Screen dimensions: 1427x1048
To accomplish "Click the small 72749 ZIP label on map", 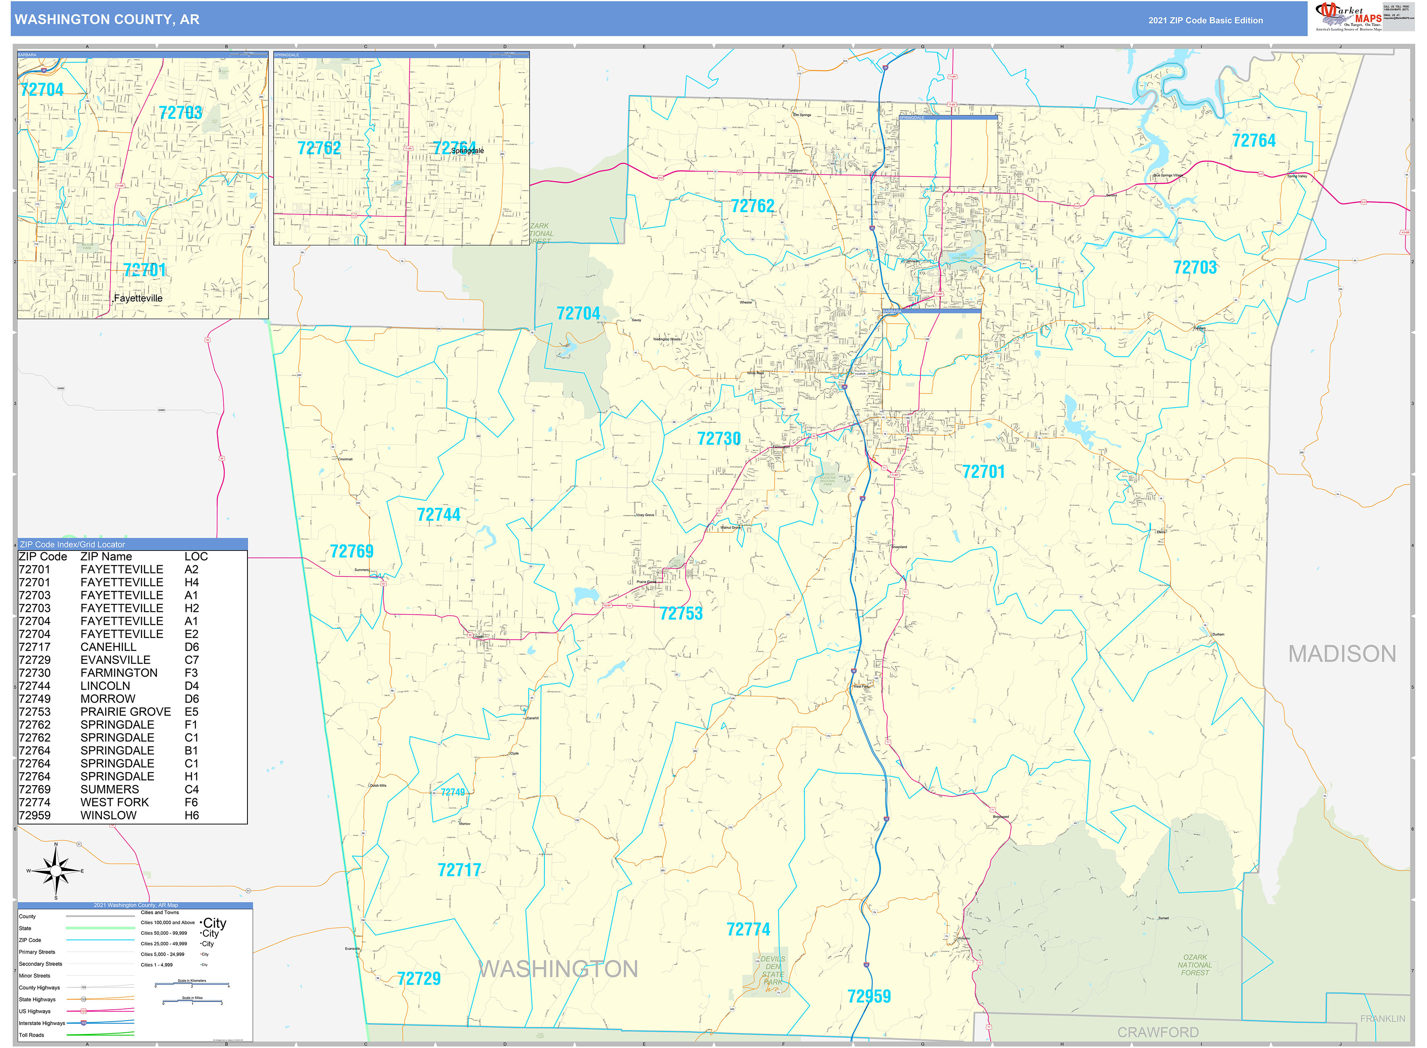I will point(453,792).
